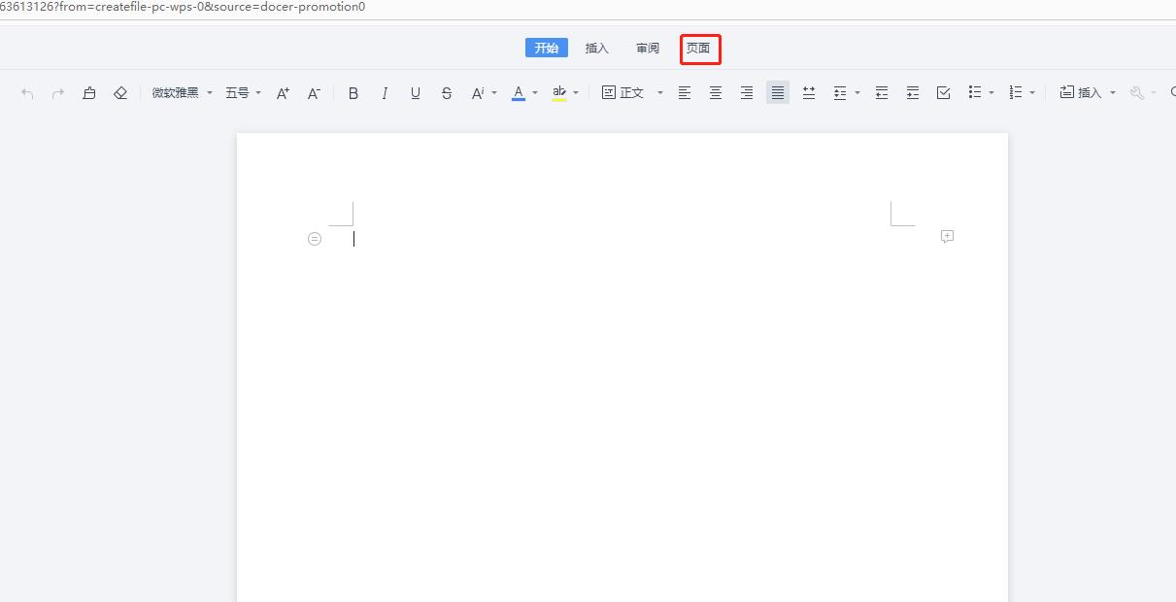Center align the paragraph text

point(716,93)
